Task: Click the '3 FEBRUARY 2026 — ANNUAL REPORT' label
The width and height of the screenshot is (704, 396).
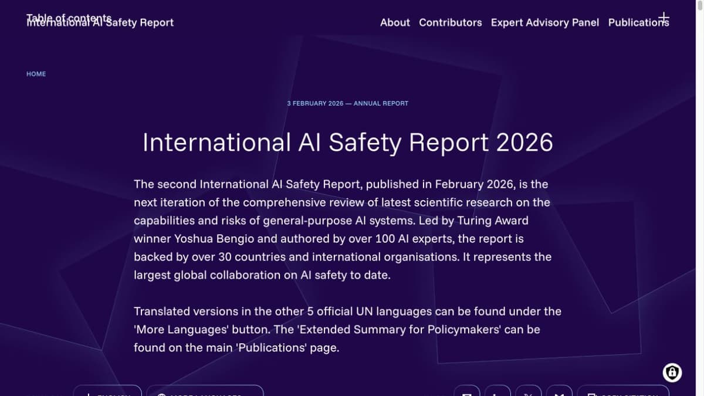Action: point(348,103)
